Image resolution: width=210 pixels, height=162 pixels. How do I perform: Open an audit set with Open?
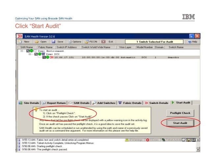pos(41,42)
